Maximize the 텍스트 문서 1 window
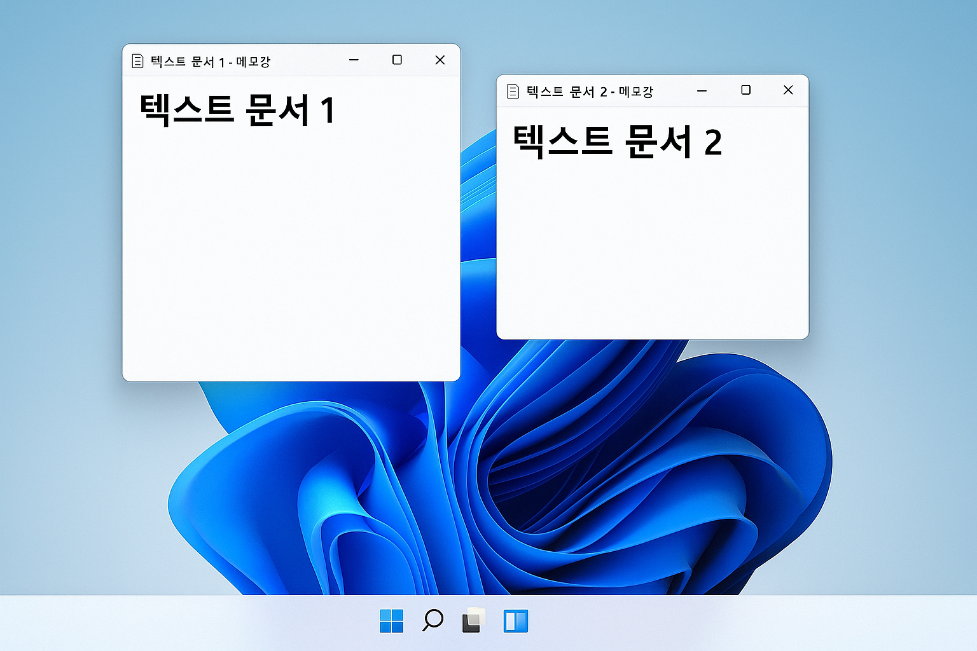 [397, 60]
